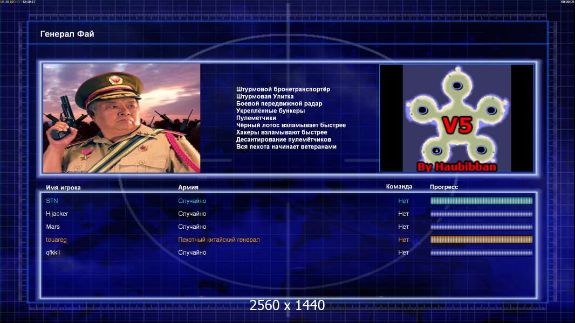Click the 'Боевой передвижной радар' line
The width and height of the screenshot is (575, 323).
pyautogui.click(x=279, y=103)
